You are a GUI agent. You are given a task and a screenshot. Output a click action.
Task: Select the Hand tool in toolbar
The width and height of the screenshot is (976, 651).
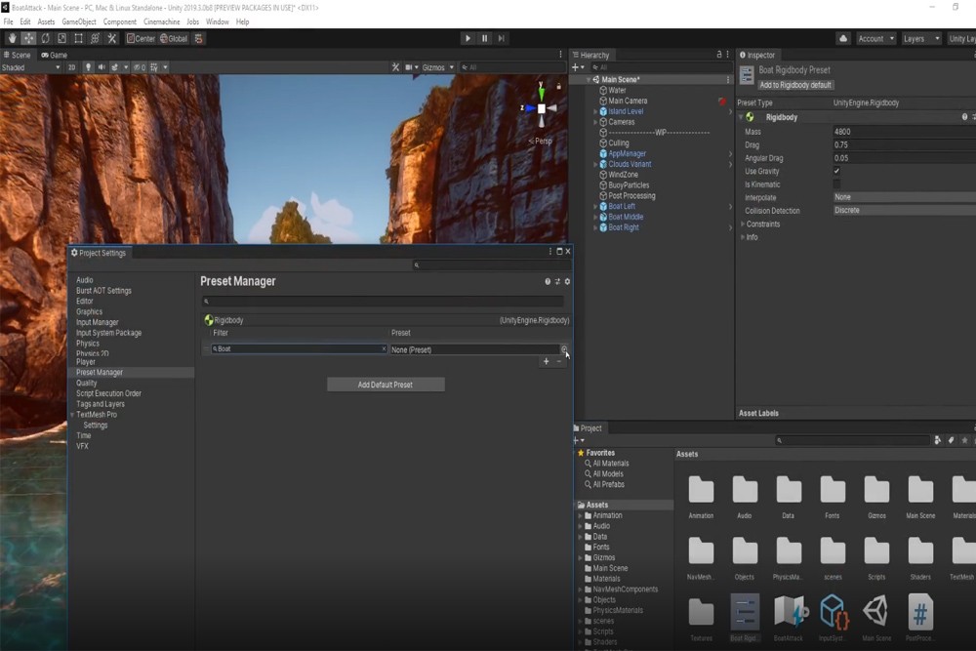click(12, 39)
